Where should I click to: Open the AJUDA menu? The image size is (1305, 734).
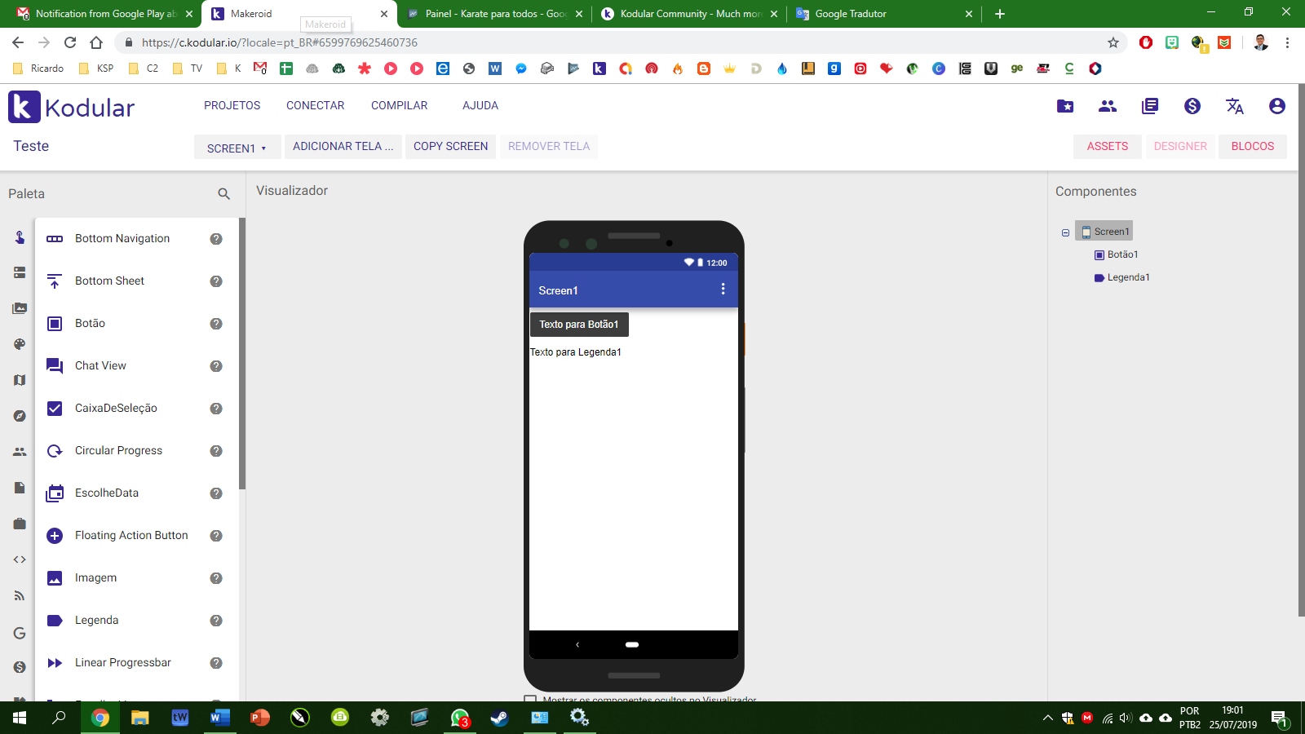[480, 105]
